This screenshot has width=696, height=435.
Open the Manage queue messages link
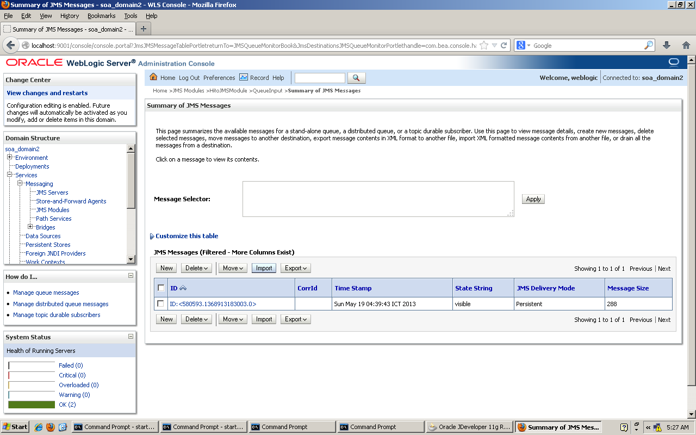click(x=46, y=293)
